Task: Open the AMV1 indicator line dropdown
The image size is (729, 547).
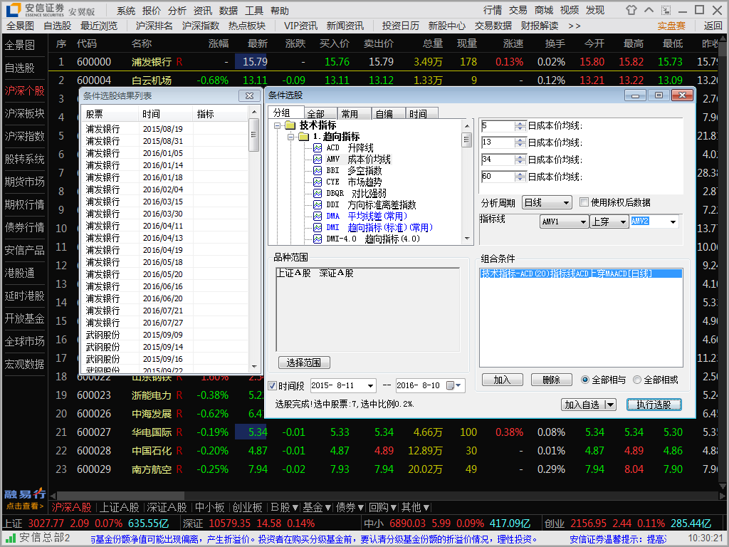Action: click(x=583, y=222)
